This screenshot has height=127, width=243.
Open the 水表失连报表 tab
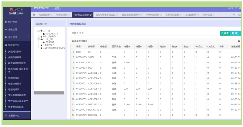(x=154, y=15)
